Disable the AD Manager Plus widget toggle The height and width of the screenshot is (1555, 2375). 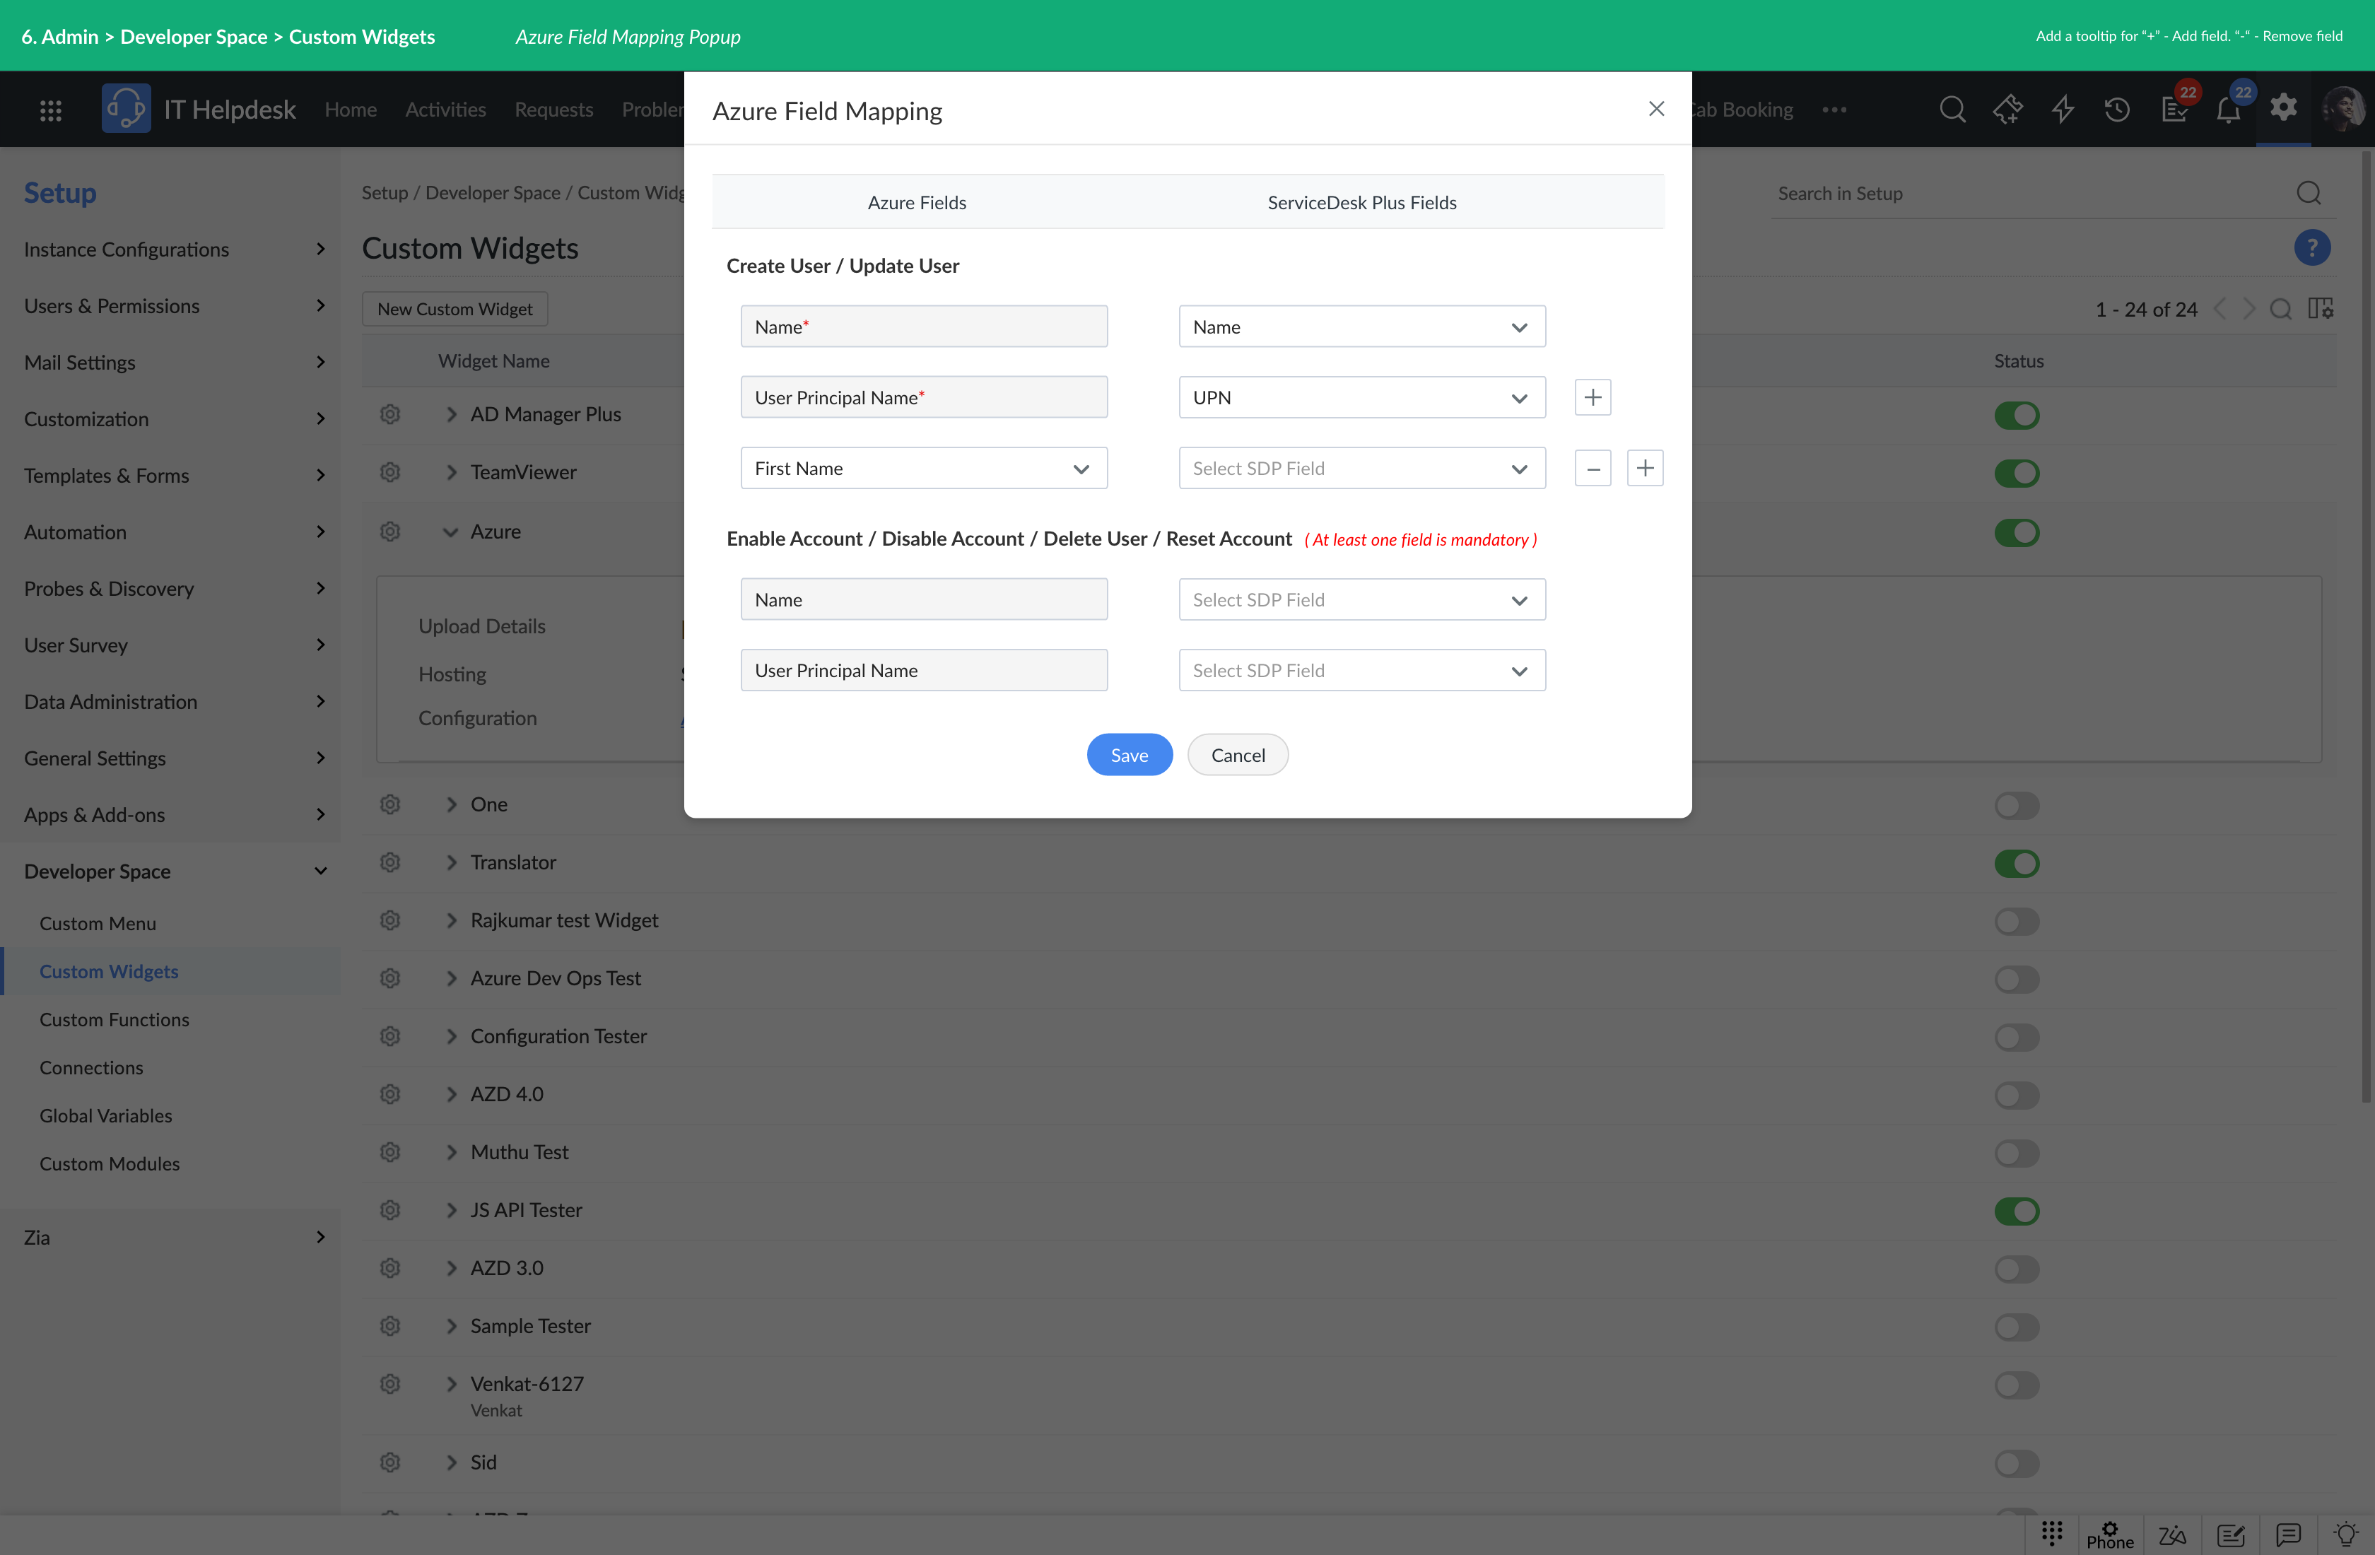click(2016, 415)
